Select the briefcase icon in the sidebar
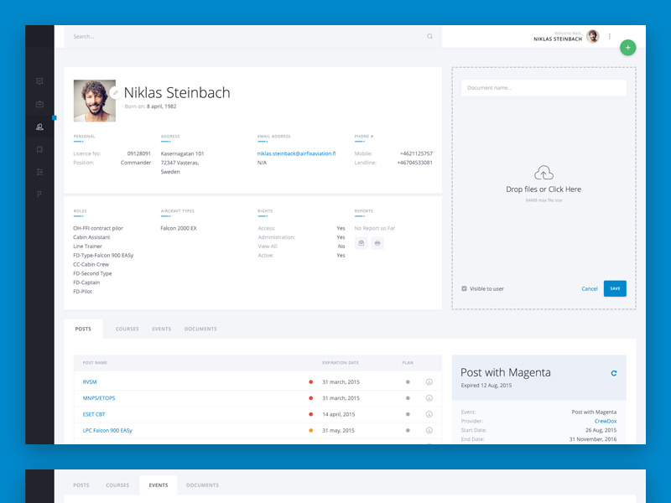 pyautogui.click(x=41, y=105)
